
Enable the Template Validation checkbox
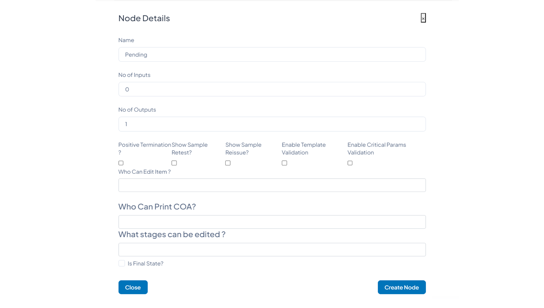click(x=284, y=163)
